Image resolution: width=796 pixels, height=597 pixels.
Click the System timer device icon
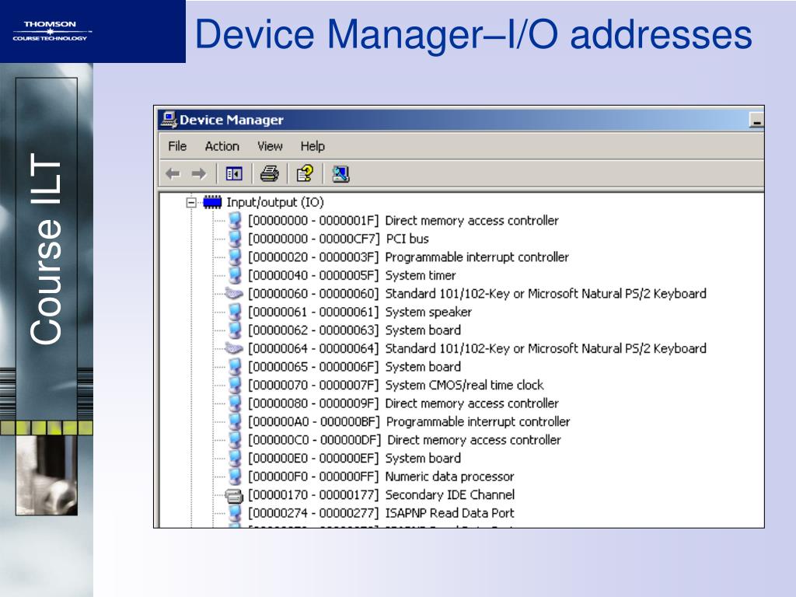[x=235, y=275]
